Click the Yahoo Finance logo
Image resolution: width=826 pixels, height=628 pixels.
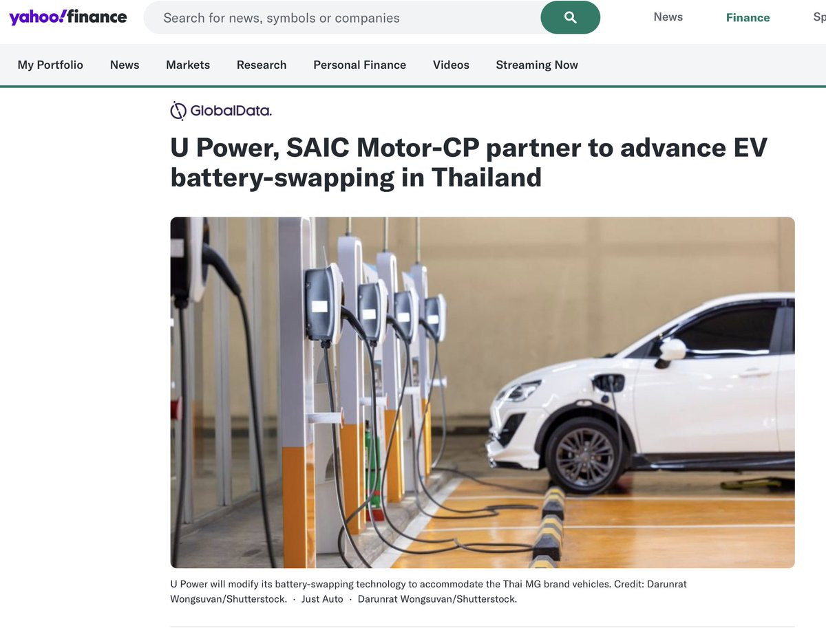tap(67, 17)
